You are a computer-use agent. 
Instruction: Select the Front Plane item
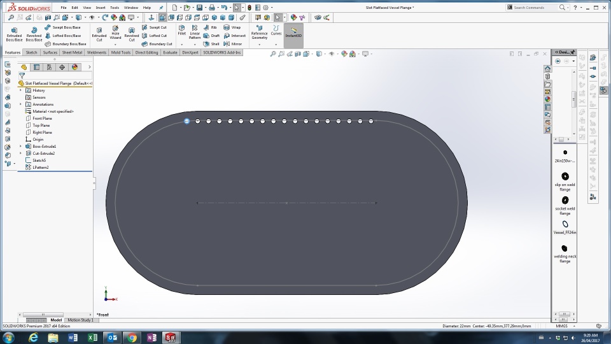pyautogui.click(x=39, y=118)
